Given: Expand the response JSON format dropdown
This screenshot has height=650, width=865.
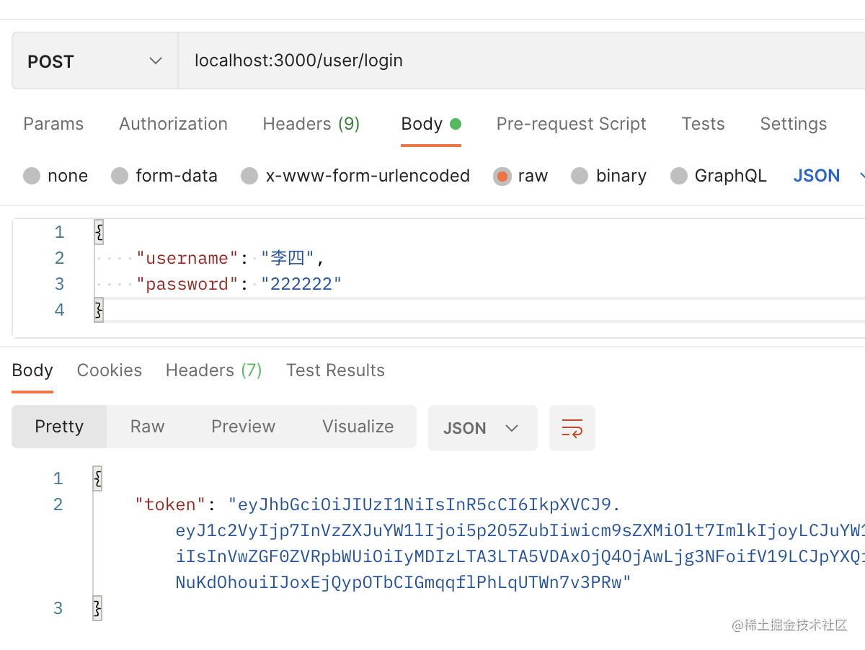Looking at the screenshot, I should (482, 428).
